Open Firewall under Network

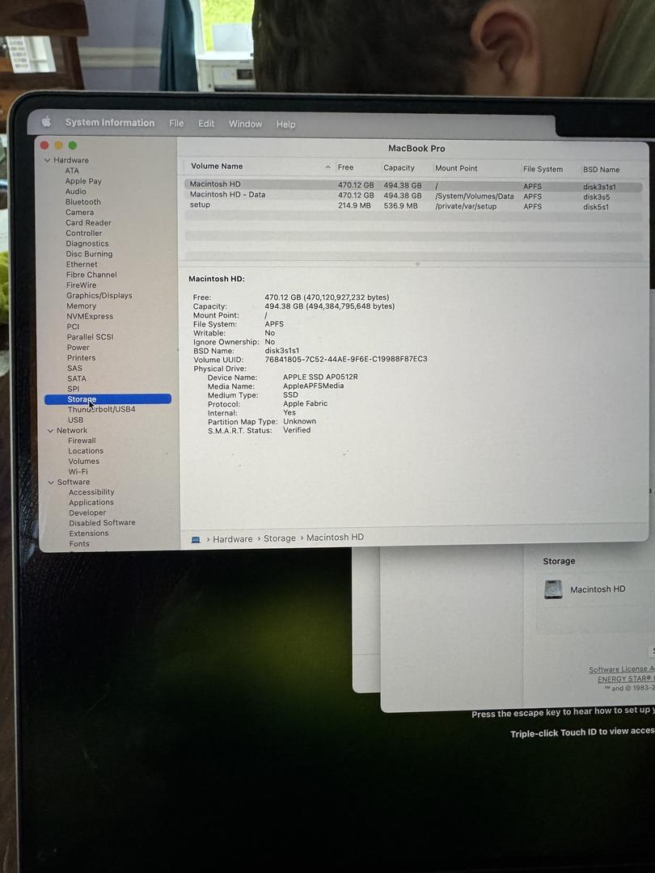pos(82,441)
